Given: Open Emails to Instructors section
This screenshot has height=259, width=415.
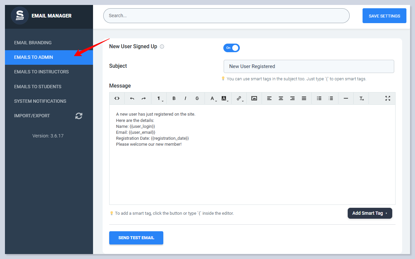Looking at the screenshot, I should pyautogui.click(x=42, y=72).
